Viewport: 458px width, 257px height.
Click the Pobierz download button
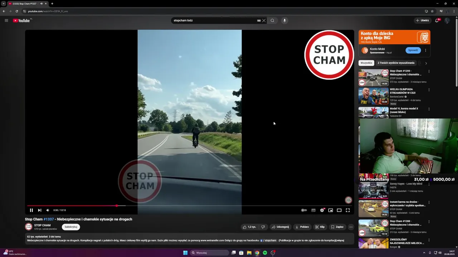(x=302, y=227)
